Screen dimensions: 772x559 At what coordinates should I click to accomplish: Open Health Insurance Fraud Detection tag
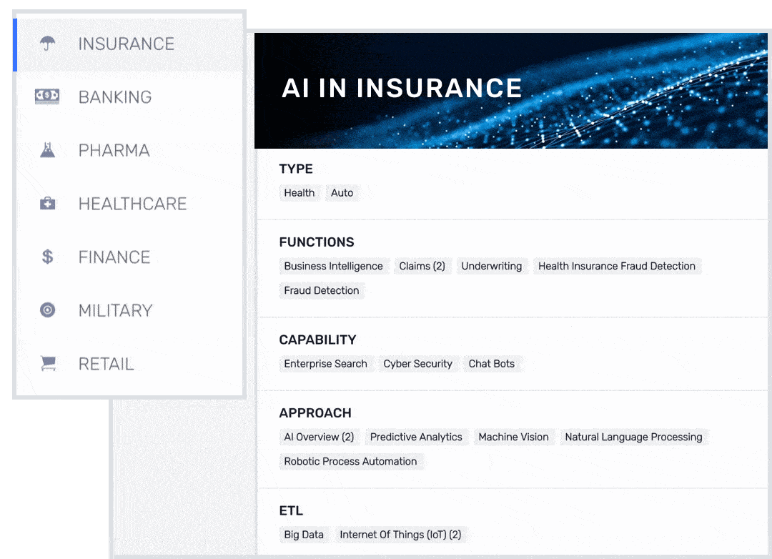pos(616,266)
